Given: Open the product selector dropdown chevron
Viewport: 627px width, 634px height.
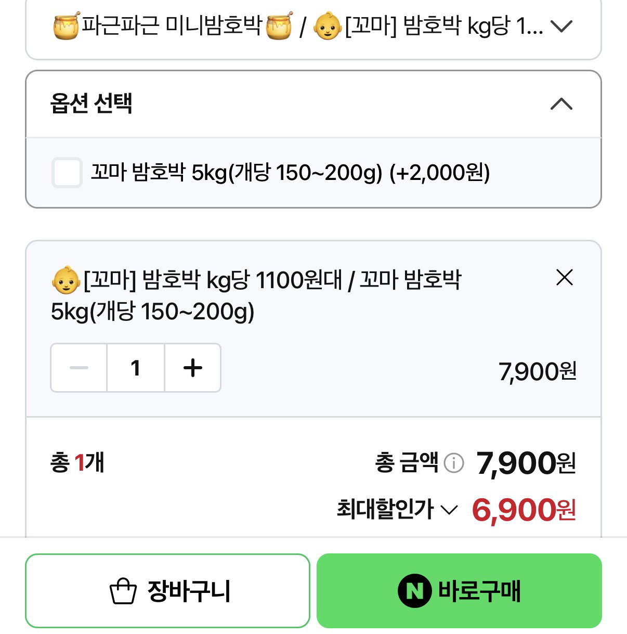Looking at the screenshot, I should pyautogui.click(x=561, y=26).
